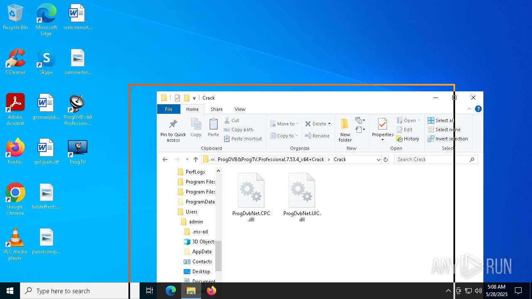Open the seriesremot Word document on desktop
The height and width of the screenshot is (299, 532).
coord(78,17)
